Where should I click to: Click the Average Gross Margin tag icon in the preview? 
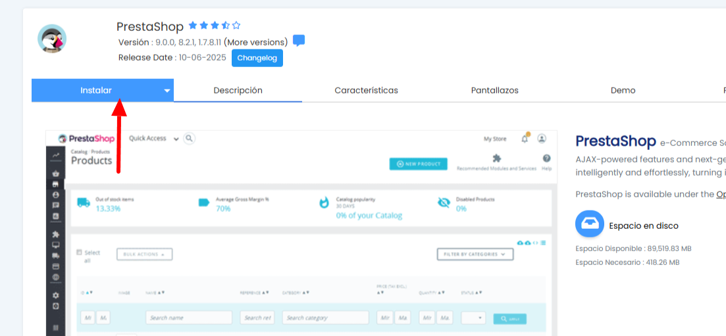204,203
